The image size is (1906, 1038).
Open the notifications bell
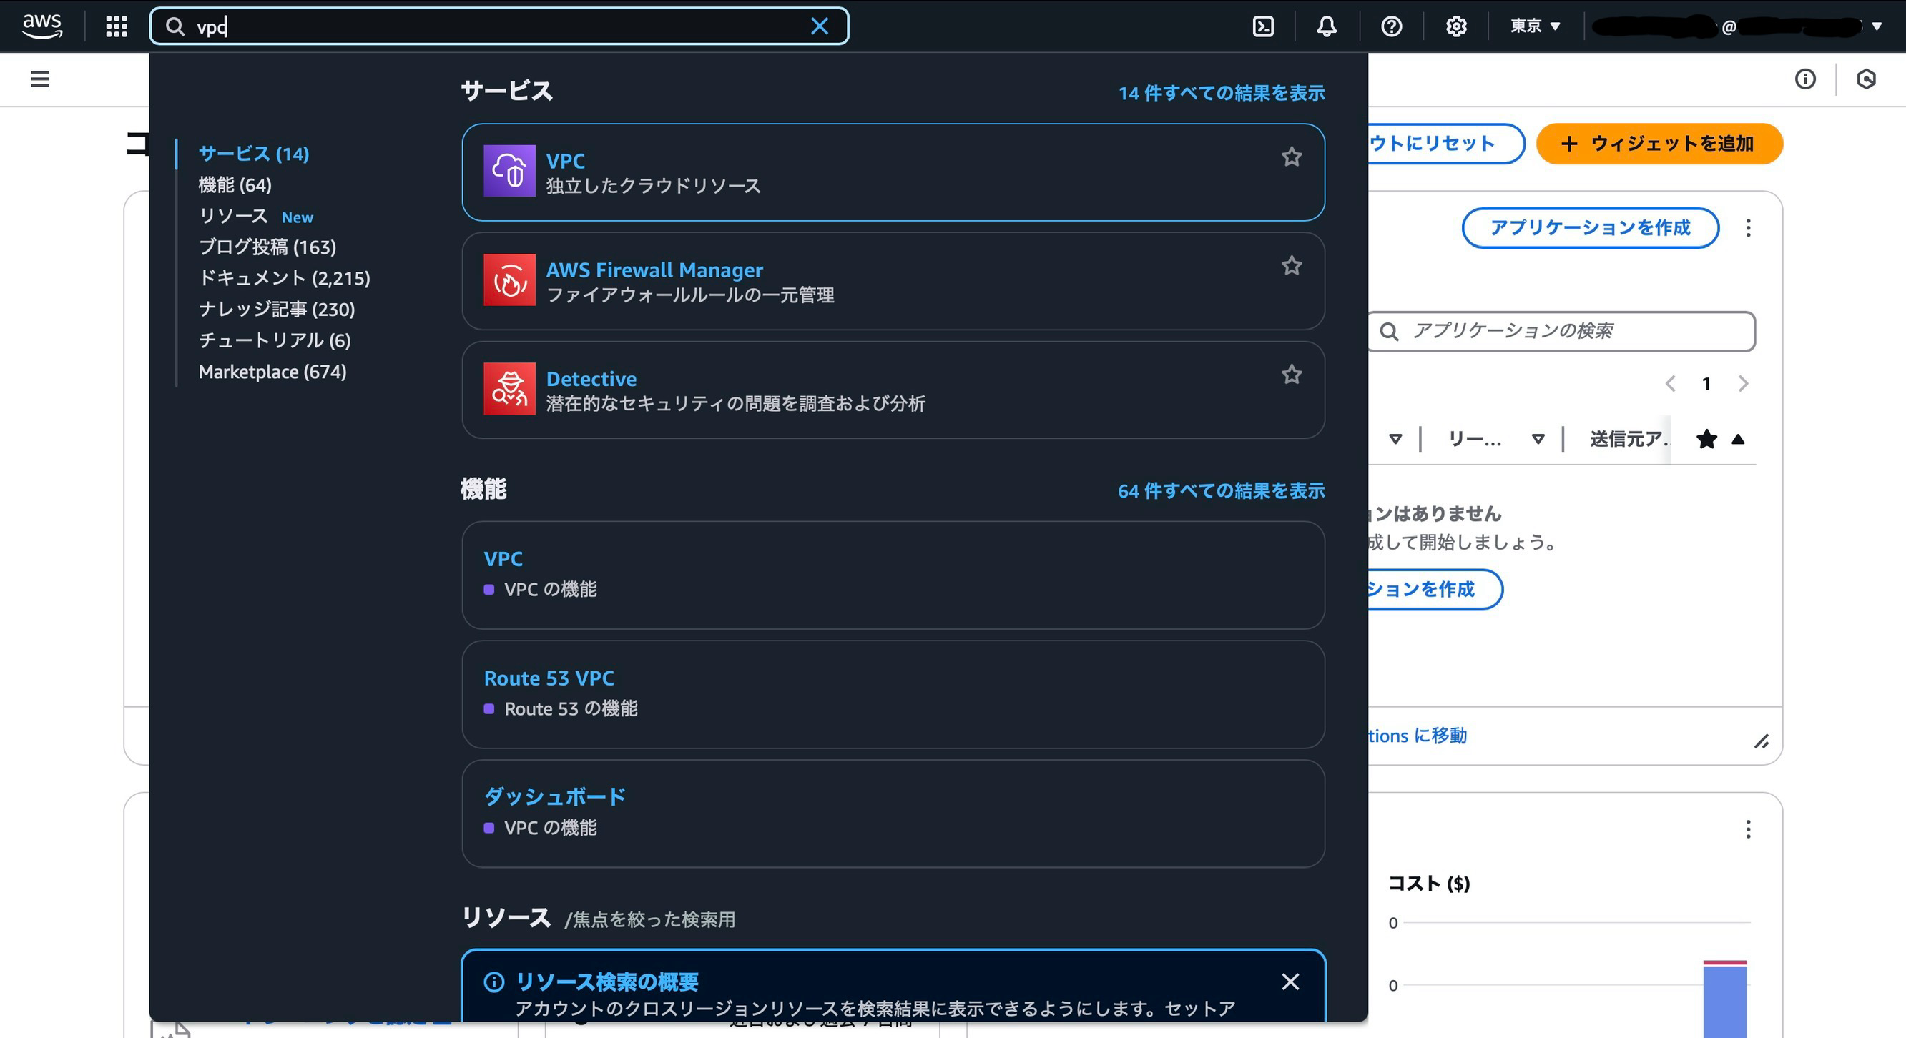[1327, 26]
